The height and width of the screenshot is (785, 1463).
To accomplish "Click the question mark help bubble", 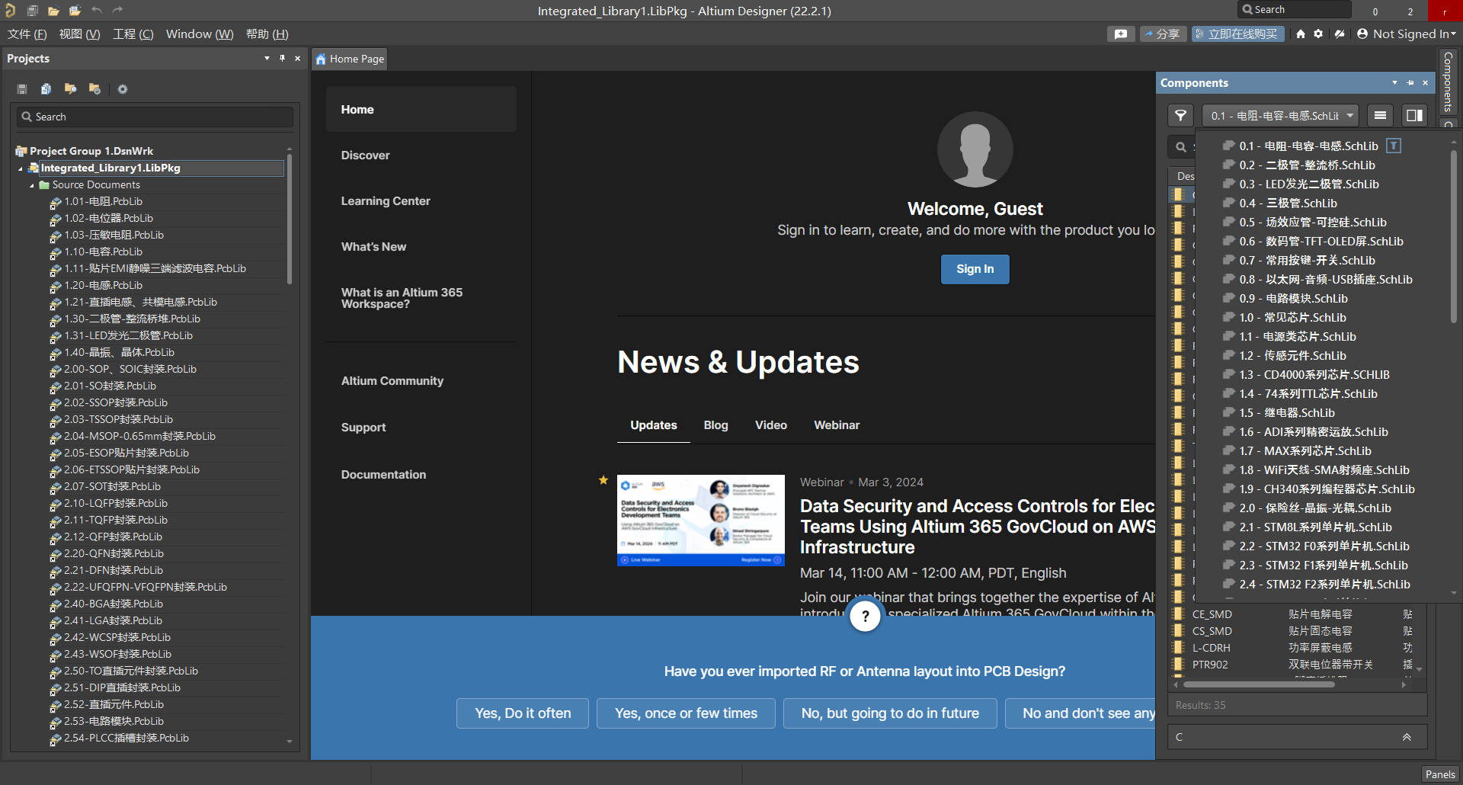I will [x=865, y=616].
